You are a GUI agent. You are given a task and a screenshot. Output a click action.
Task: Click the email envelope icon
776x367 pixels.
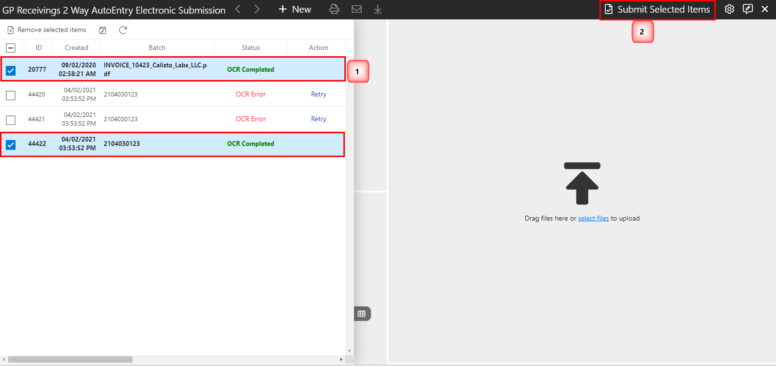coord(356,9)
